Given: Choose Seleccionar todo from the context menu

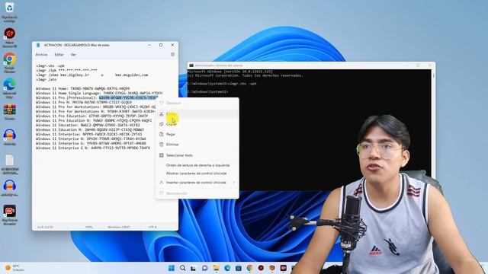Looking at the screenshot, I should click(x=197, y=155).
